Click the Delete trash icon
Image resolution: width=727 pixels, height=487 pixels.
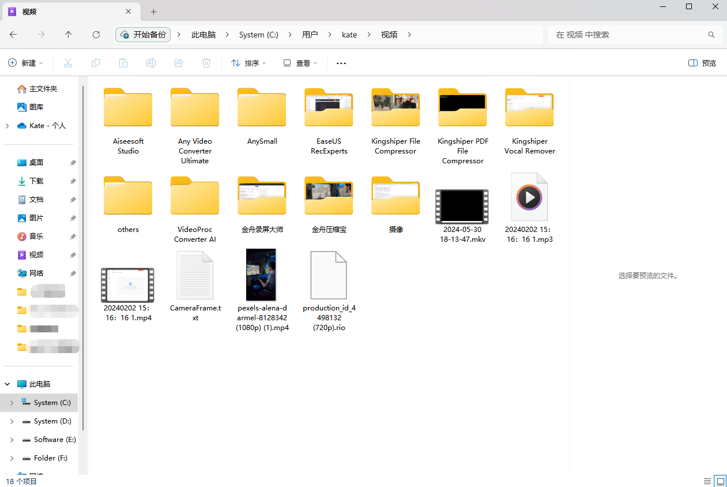click(x=206, y=63)
